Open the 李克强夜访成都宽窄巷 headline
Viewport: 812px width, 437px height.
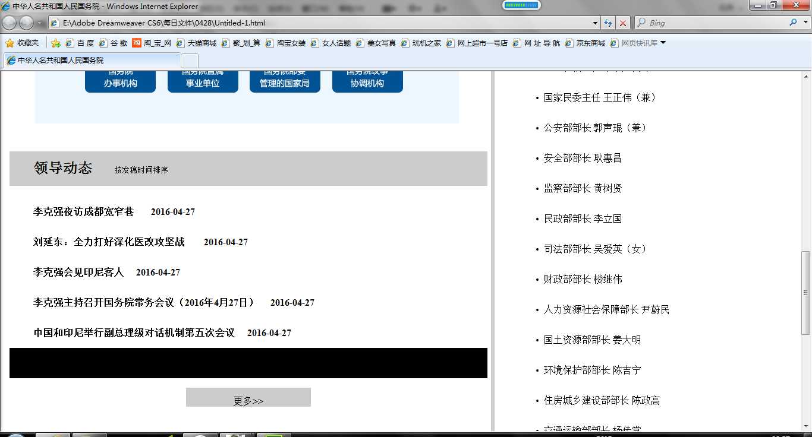[x=84, y=211]
